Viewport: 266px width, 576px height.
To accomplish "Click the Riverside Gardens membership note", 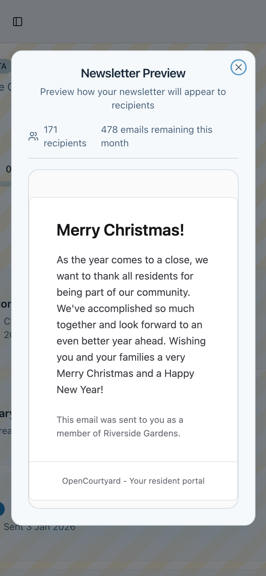I will tap(120, 427).
